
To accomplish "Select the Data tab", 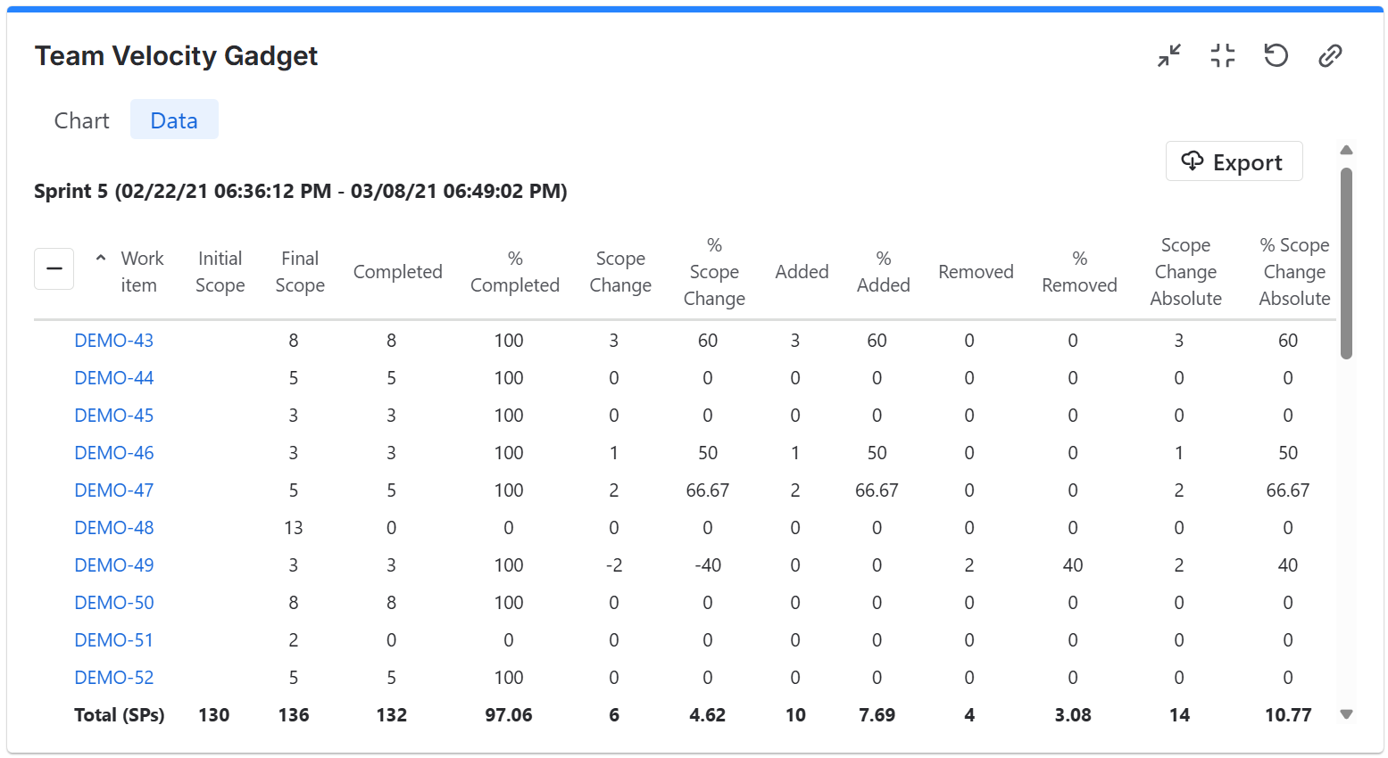I will 174,119.
